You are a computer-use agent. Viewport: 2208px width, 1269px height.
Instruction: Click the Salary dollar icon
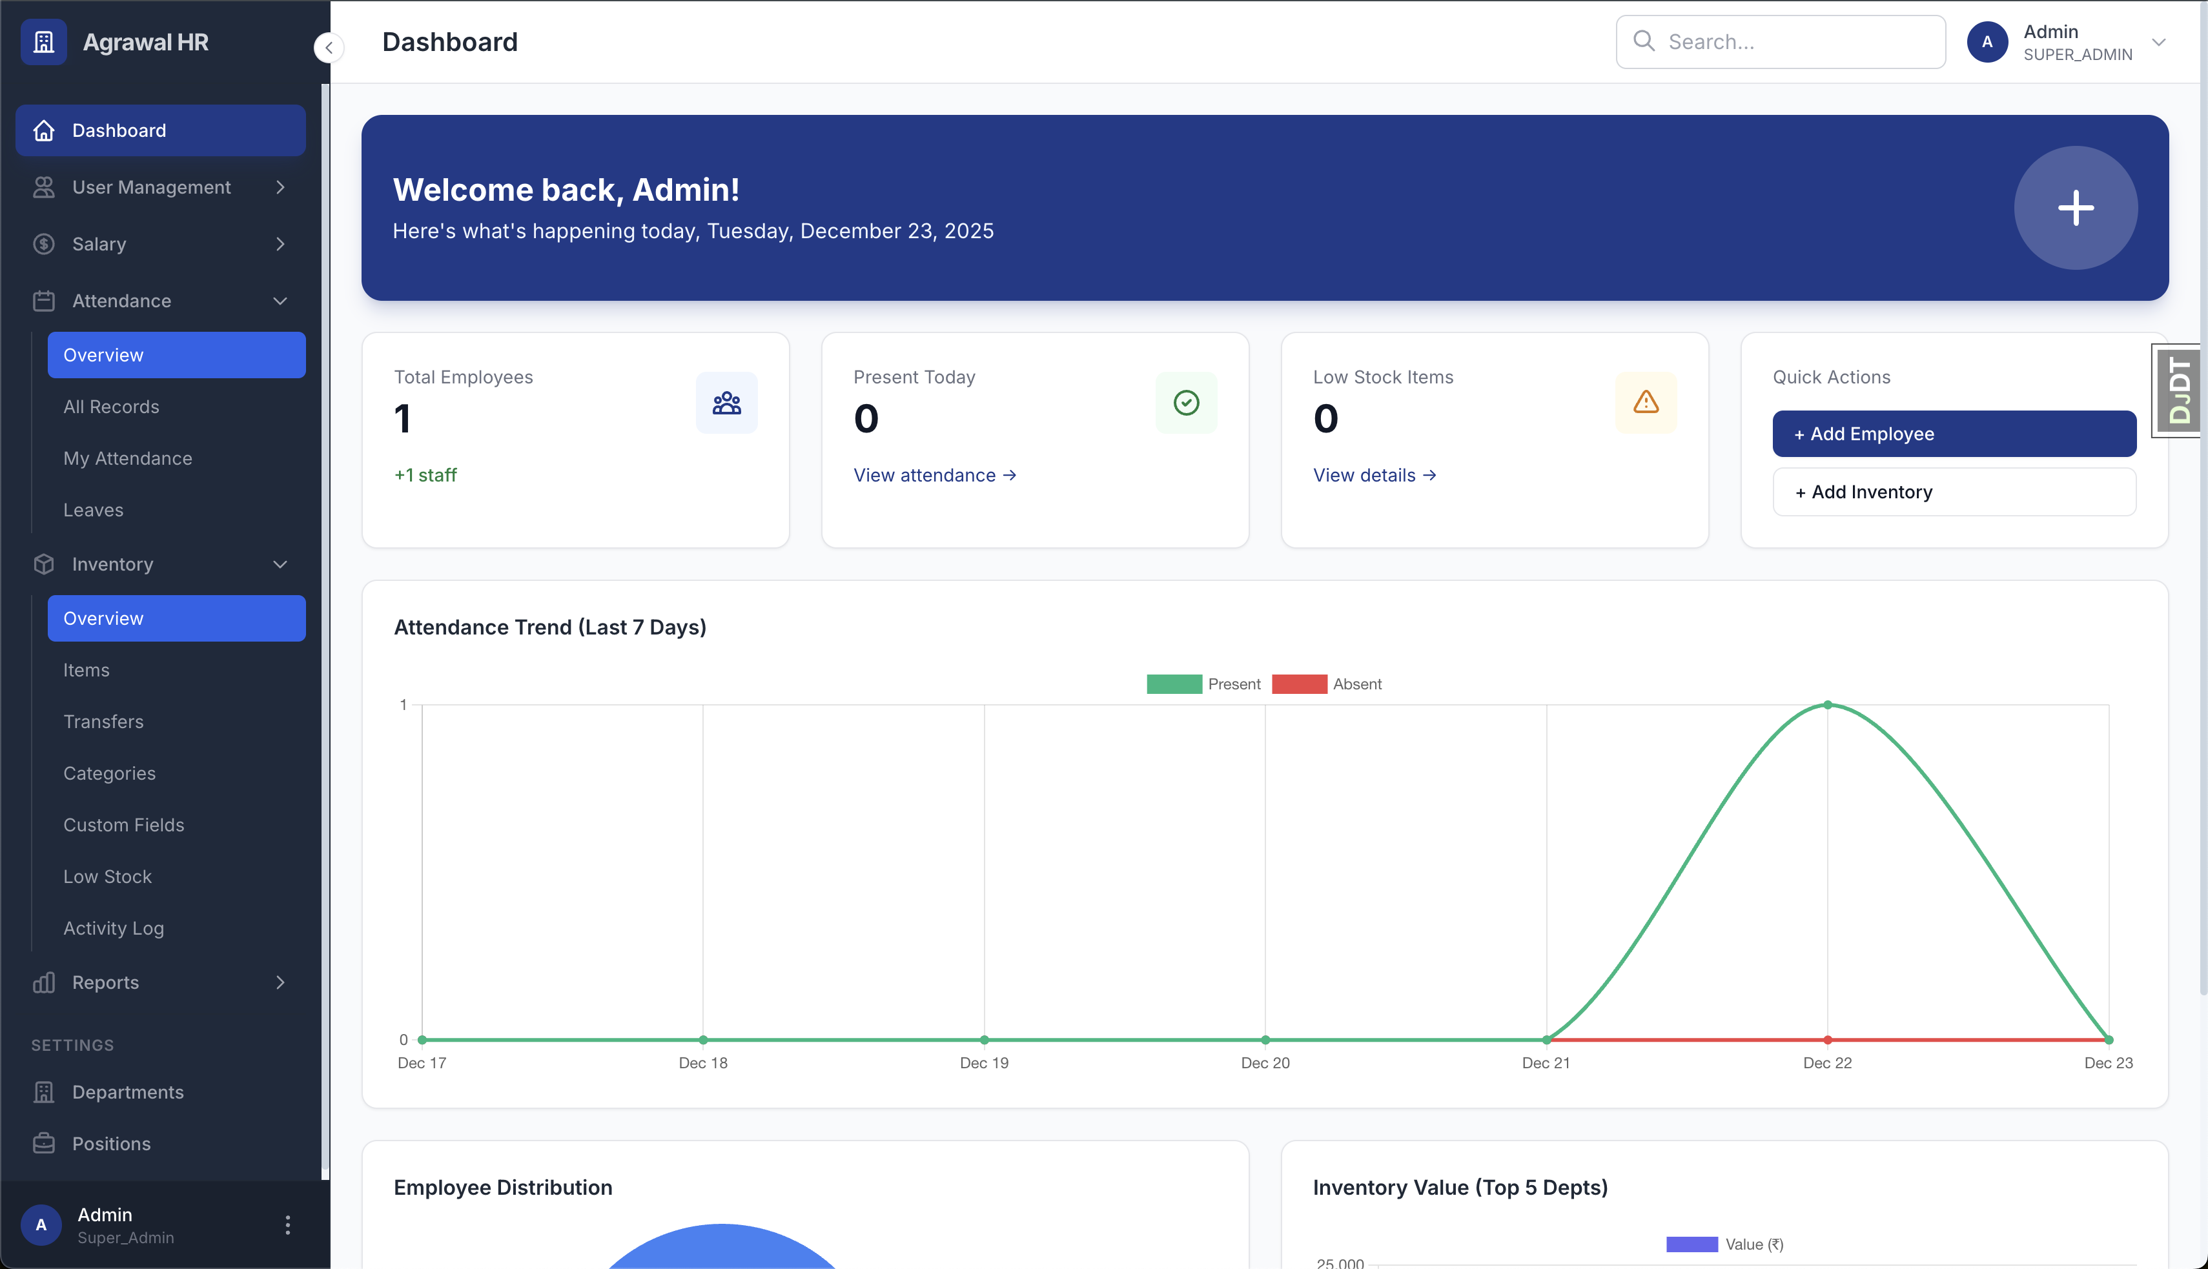(x=45, y=244)
